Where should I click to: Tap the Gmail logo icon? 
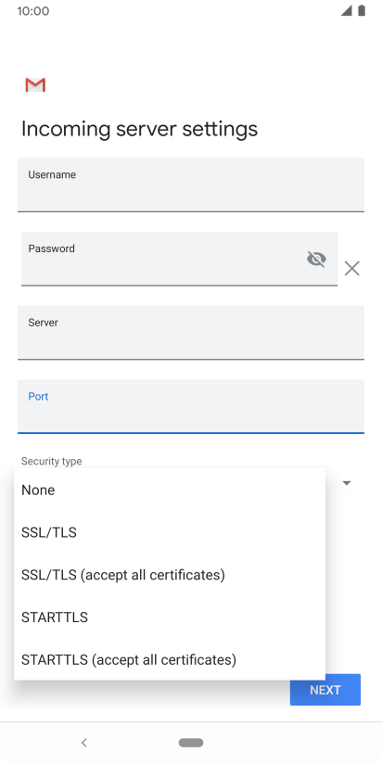click(x=35, y=84)
